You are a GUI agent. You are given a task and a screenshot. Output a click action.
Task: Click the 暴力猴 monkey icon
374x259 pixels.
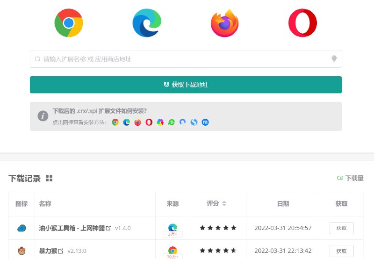click(x=22, y=251)
